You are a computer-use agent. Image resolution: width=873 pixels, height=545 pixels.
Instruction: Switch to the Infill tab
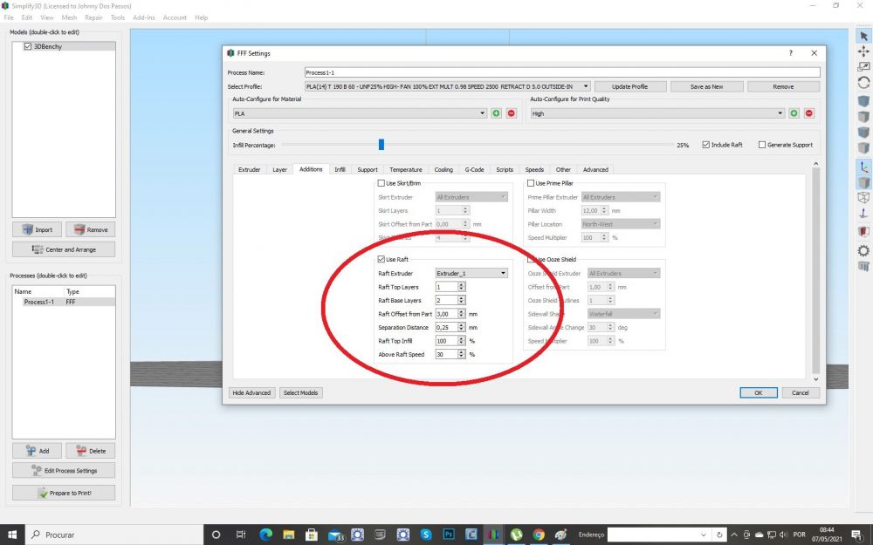(340, 170)
